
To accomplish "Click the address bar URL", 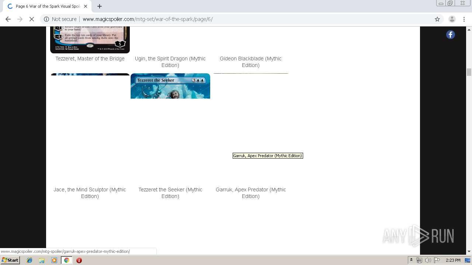I will pyautogui.click(x=147, y=19).
